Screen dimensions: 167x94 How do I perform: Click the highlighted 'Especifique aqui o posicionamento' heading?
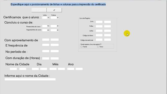(x=58, y=4)
